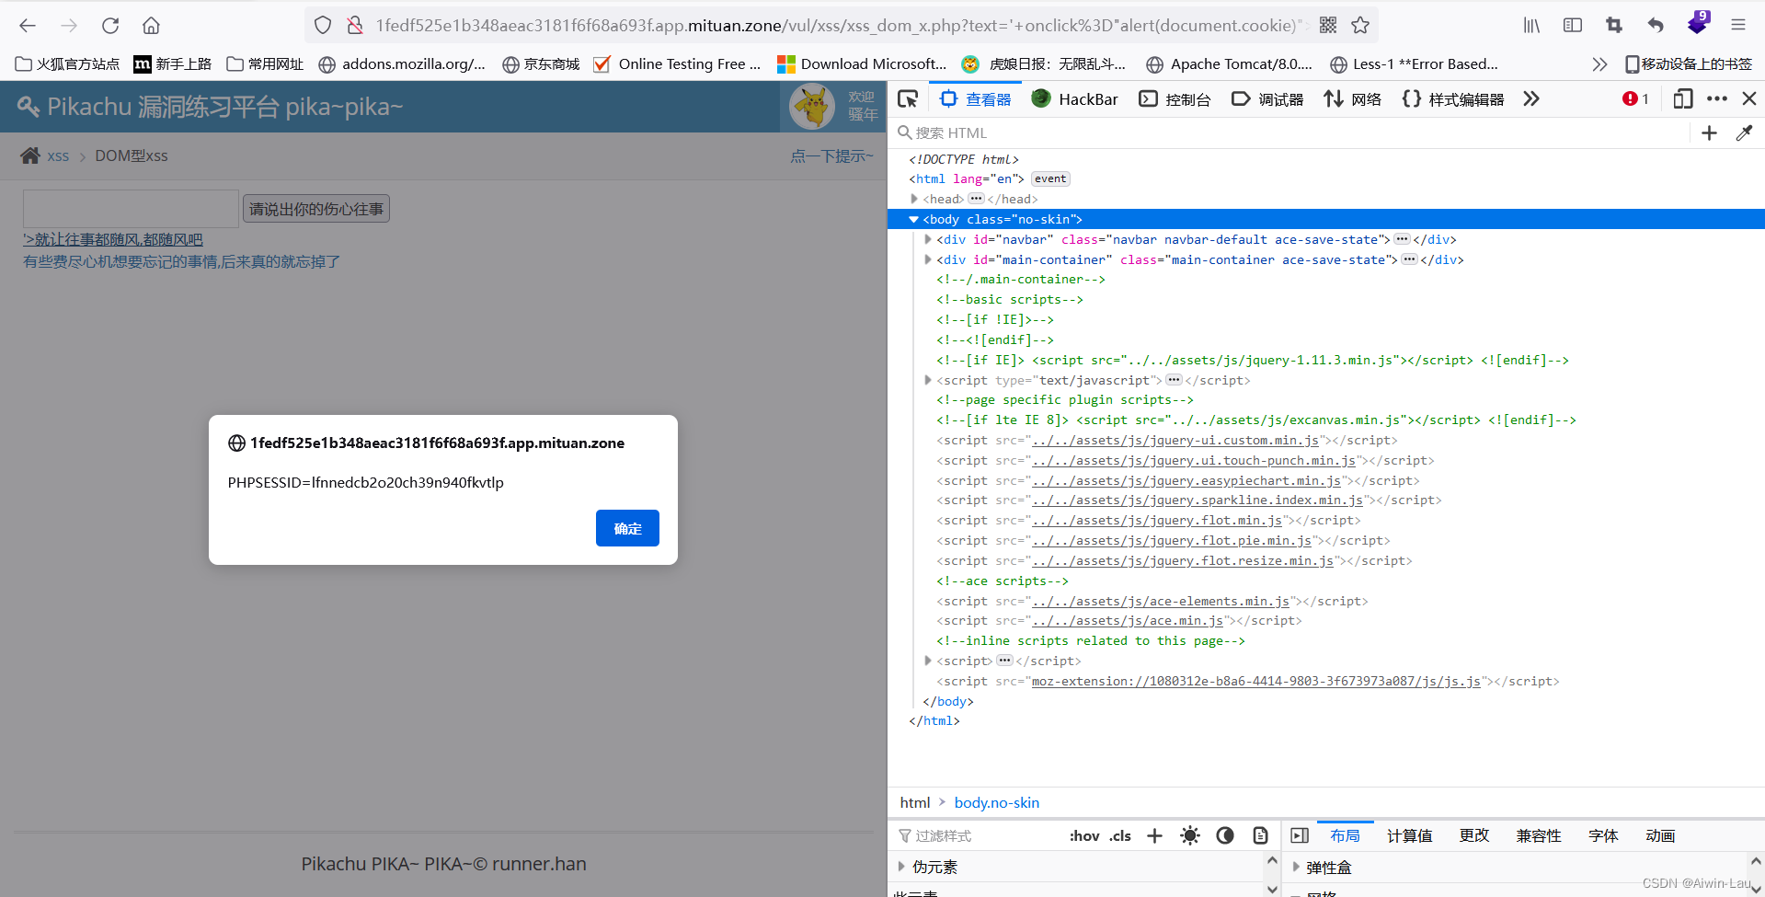Reload the page with refresh icon

point(110,26)
